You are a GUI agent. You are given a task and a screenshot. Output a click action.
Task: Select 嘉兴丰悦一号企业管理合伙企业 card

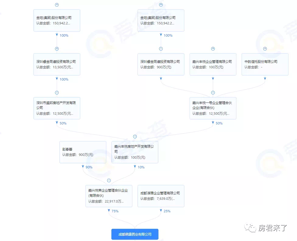pos(213,108)
